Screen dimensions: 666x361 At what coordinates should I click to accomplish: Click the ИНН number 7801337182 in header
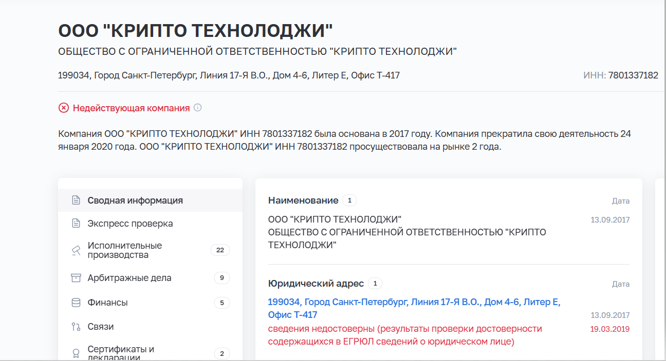coord(633,75)
